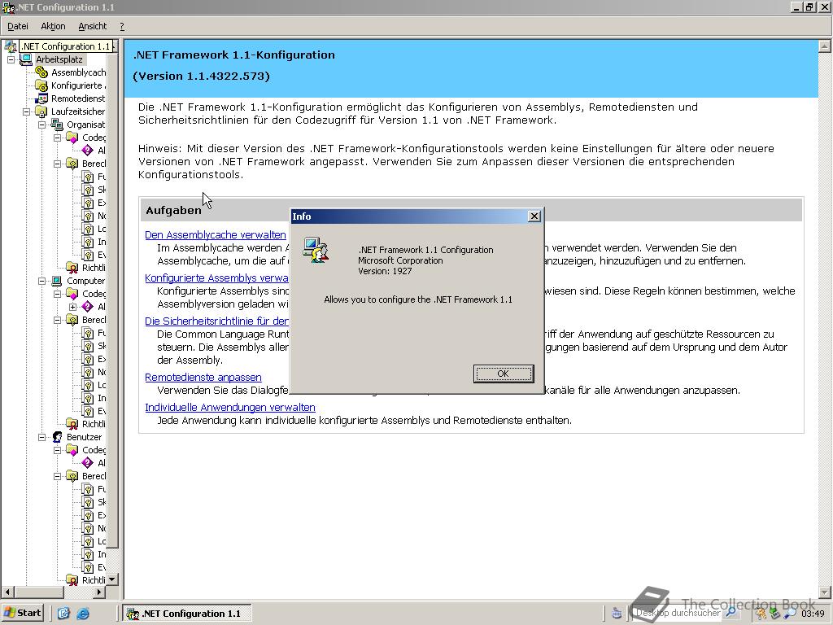Image resolution: width=833 pixels, height=625 pixels.
Task: Open the Konfigurierte Assemblys verwalten link
Action: [x=216, y=278]
